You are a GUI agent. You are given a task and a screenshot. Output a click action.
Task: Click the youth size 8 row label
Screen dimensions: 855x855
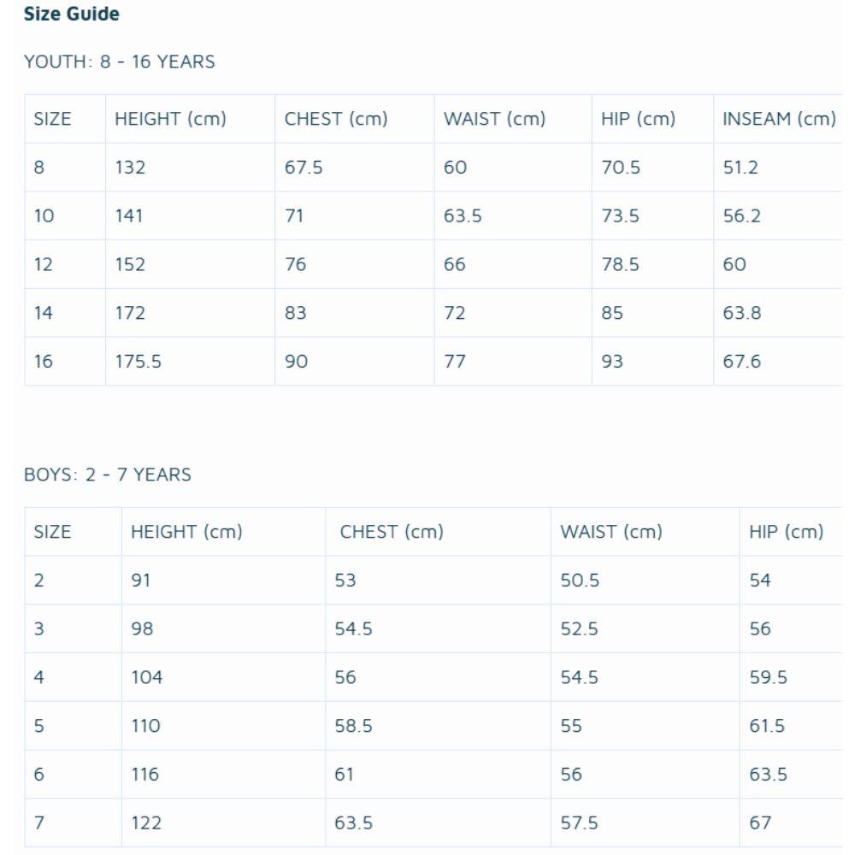click(65, 168)
